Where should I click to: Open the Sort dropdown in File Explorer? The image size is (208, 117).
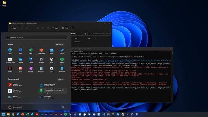[x=56, y=28]
